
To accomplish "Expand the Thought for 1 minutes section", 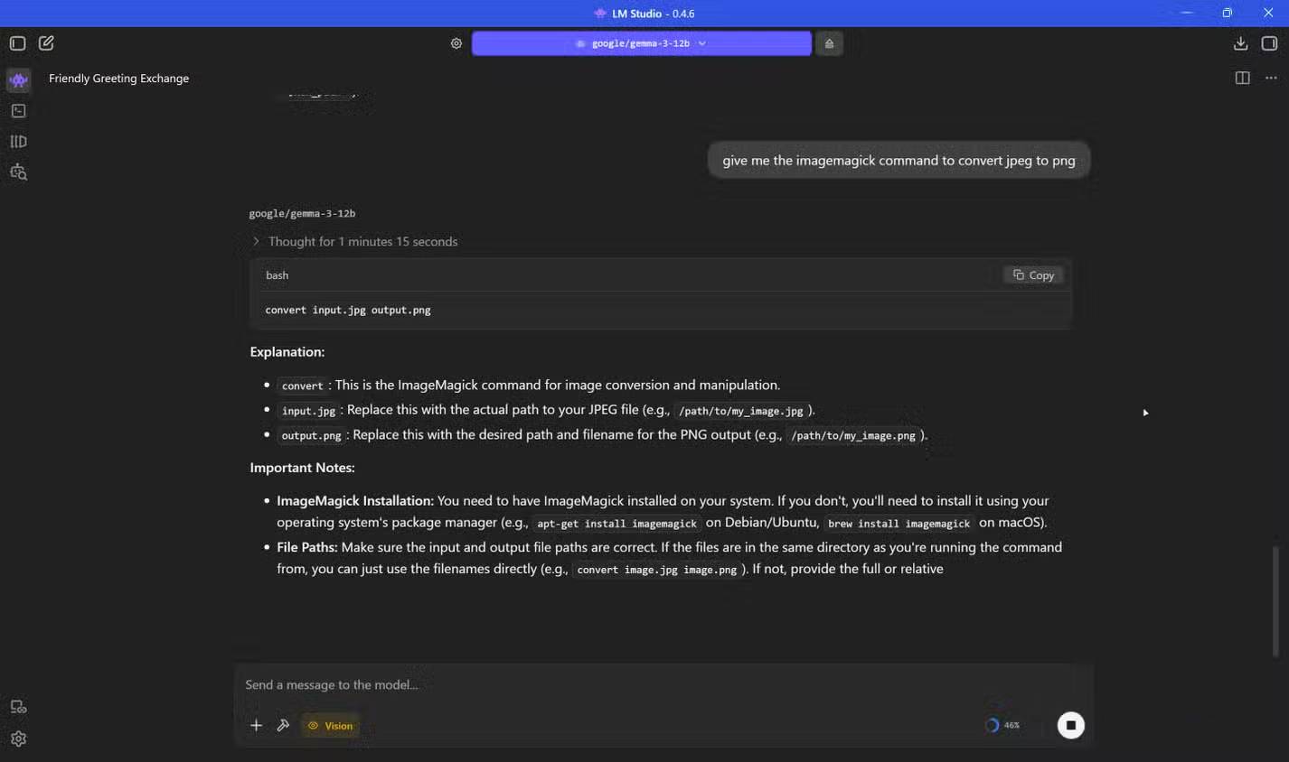I will coord(354,242).
